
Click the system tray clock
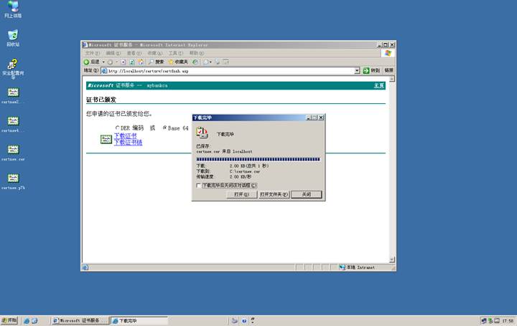tap(508, 321)
